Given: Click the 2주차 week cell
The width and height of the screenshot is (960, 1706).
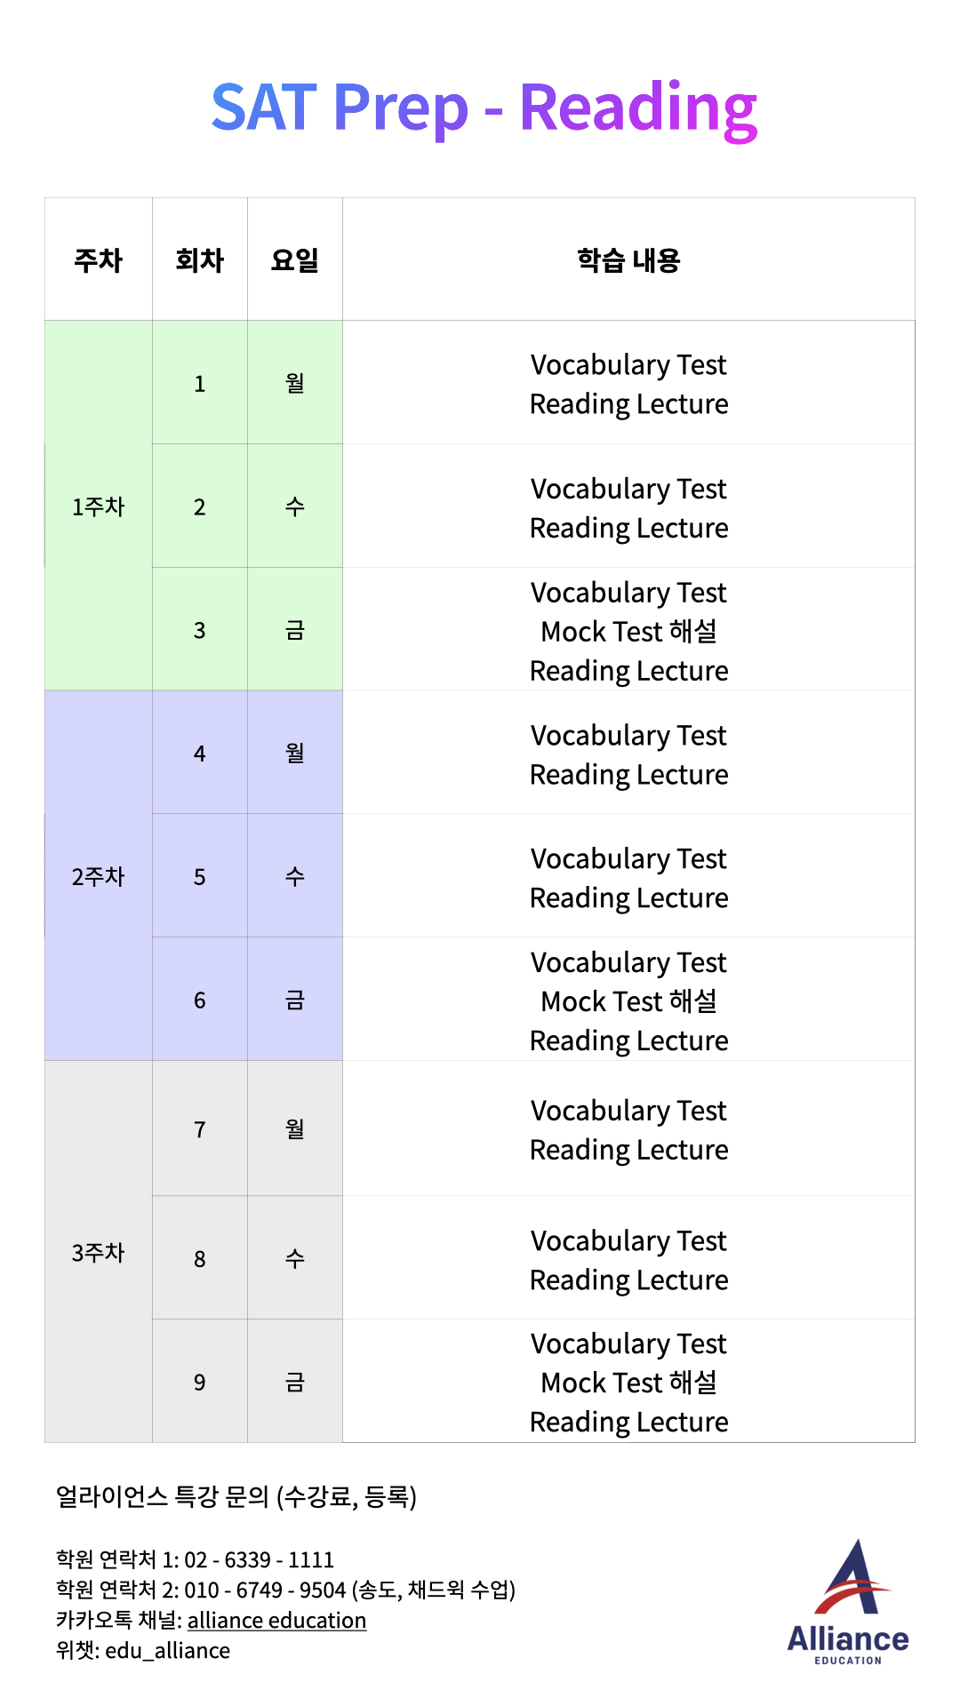Looking at the screenshot, I should coord(98,876).
